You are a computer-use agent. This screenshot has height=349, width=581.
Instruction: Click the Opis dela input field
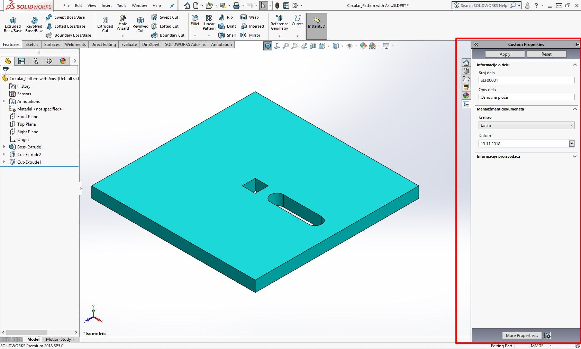coord(526,97)
